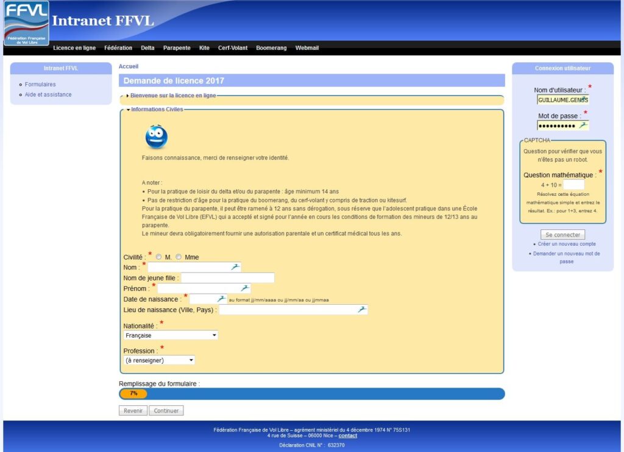The height and width of the screenshot is (452, 624).
Task: Open the Profession dropdown
Action: click(x=159, y=360)
